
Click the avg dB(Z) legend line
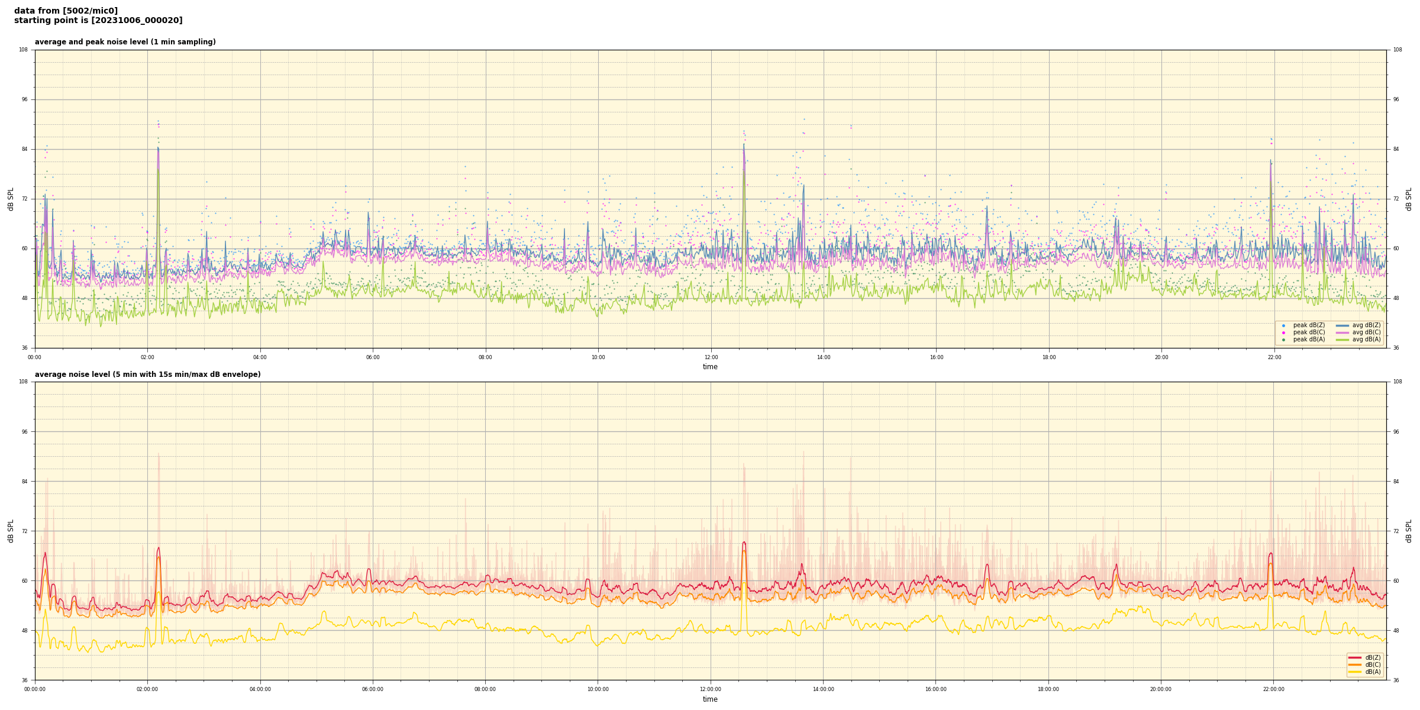coord(1342,325)
